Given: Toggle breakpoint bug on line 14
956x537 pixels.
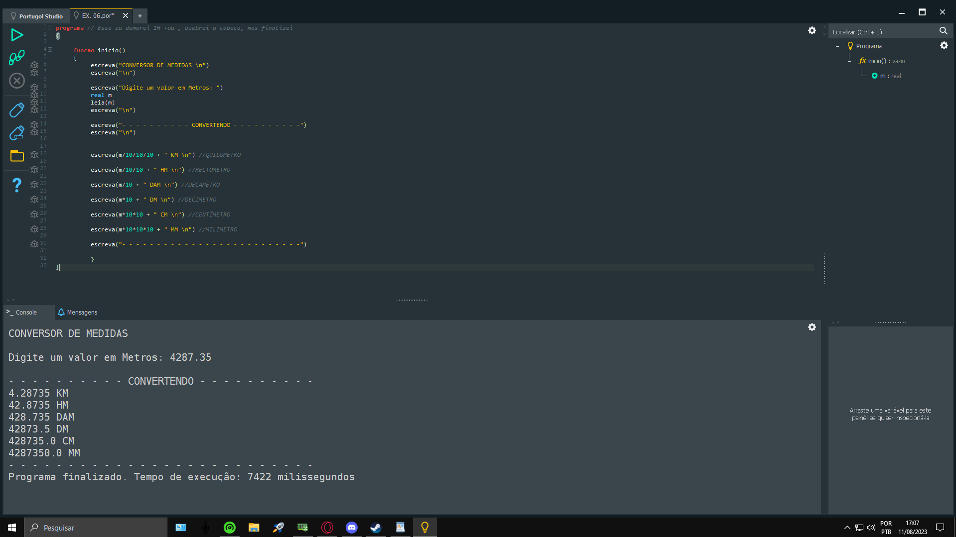Looking at the screenshot, I should click(x=34, y=125).
